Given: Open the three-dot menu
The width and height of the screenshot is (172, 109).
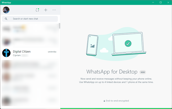Looking at the screenshot, I should pos(54,10).
